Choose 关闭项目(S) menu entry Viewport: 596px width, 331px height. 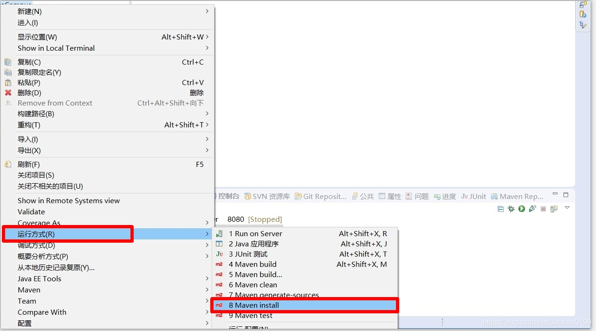(x=108, y=175)
